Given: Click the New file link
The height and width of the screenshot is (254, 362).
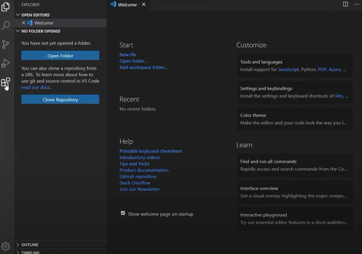Looking at the screenshot, I should coord(128,55).
